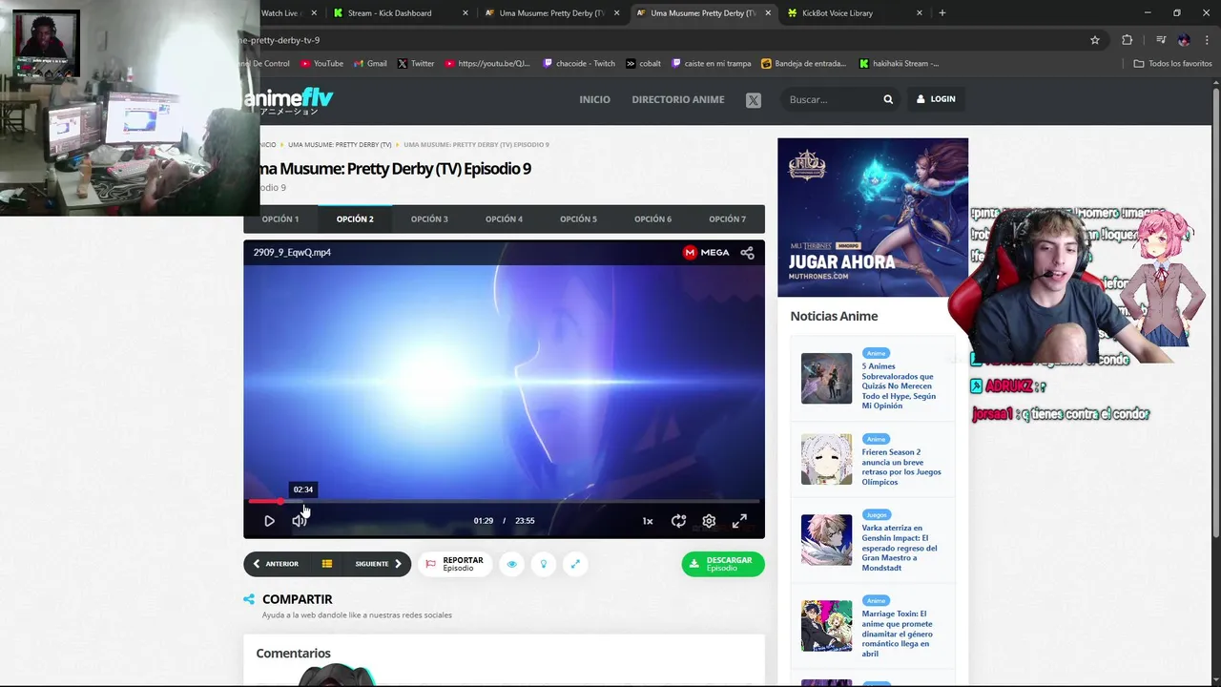Image resolution: width=1221 pixels, height=687 pixels.
Task: Close the KickBot Voice Library tab
Action: (x=920, y=13)
